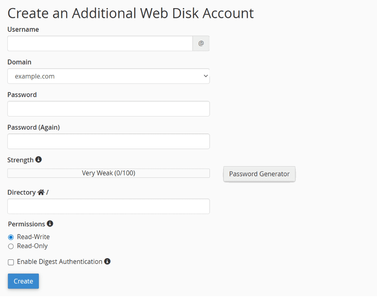The height and width of the screenshot is (297, 377).
Task: Select the Read-Write permission
Action: pyautogui.click(x=11, y=237)
